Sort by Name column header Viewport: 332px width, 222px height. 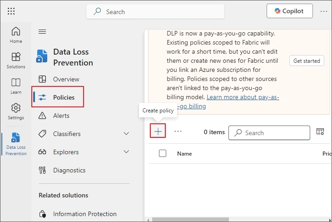(x=184, y=153)
